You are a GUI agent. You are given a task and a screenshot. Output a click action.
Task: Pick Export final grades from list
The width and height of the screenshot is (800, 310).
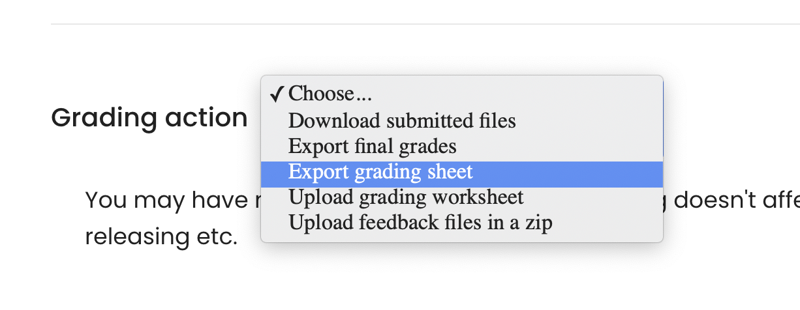(x=462, y=145)
